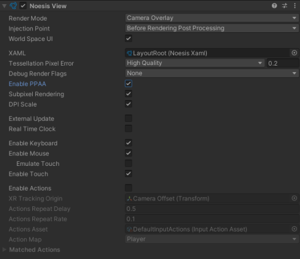Open the Injection Point dropdown

(212, 28)
